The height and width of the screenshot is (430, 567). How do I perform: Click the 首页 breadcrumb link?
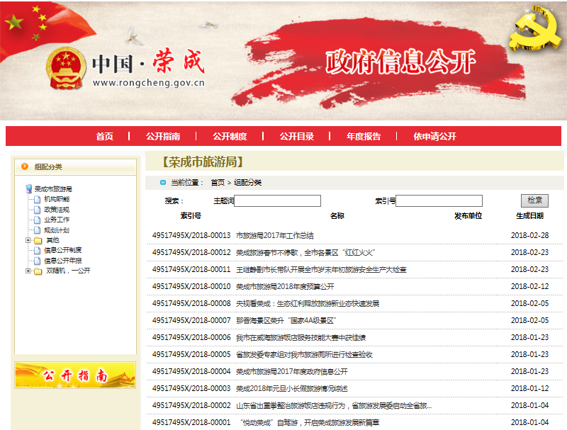pos(218,183)
